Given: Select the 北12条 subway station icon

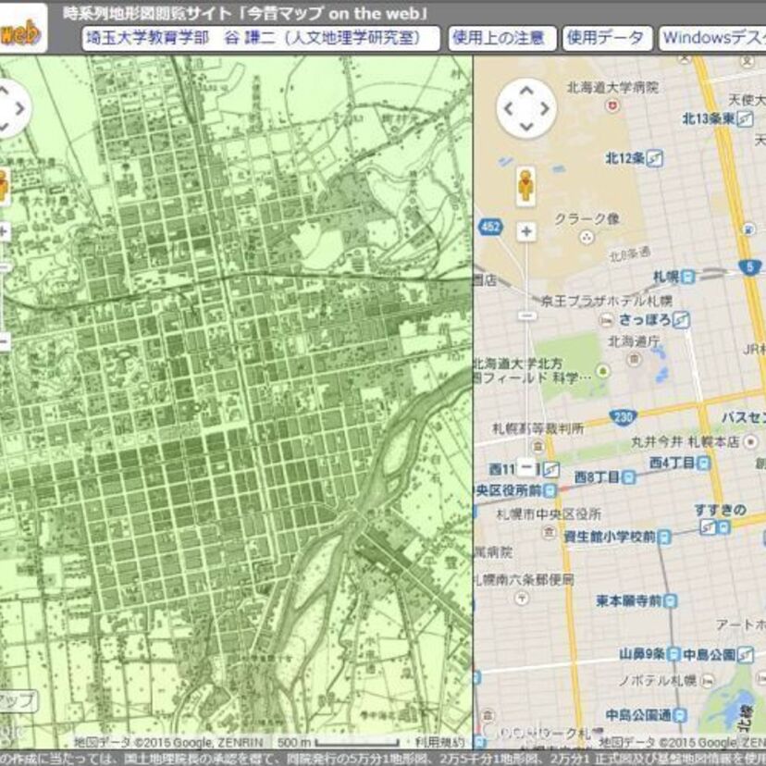Looking at the screenshot, I should click(655, 158).
